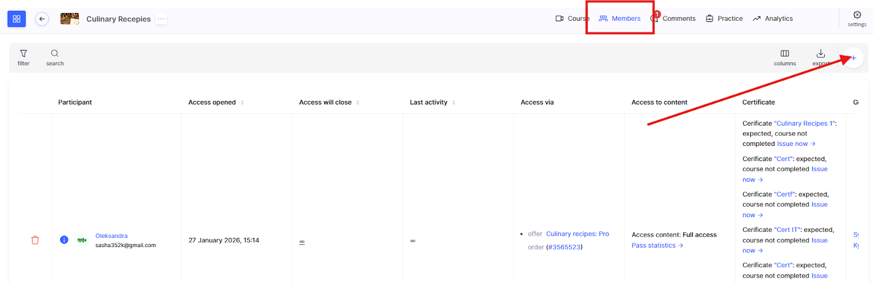Image resolution: width=873 pixels, height=283 pixels.
Task: Add a new member with plus button
Action: pyautogui.click(x=853, y=58)
